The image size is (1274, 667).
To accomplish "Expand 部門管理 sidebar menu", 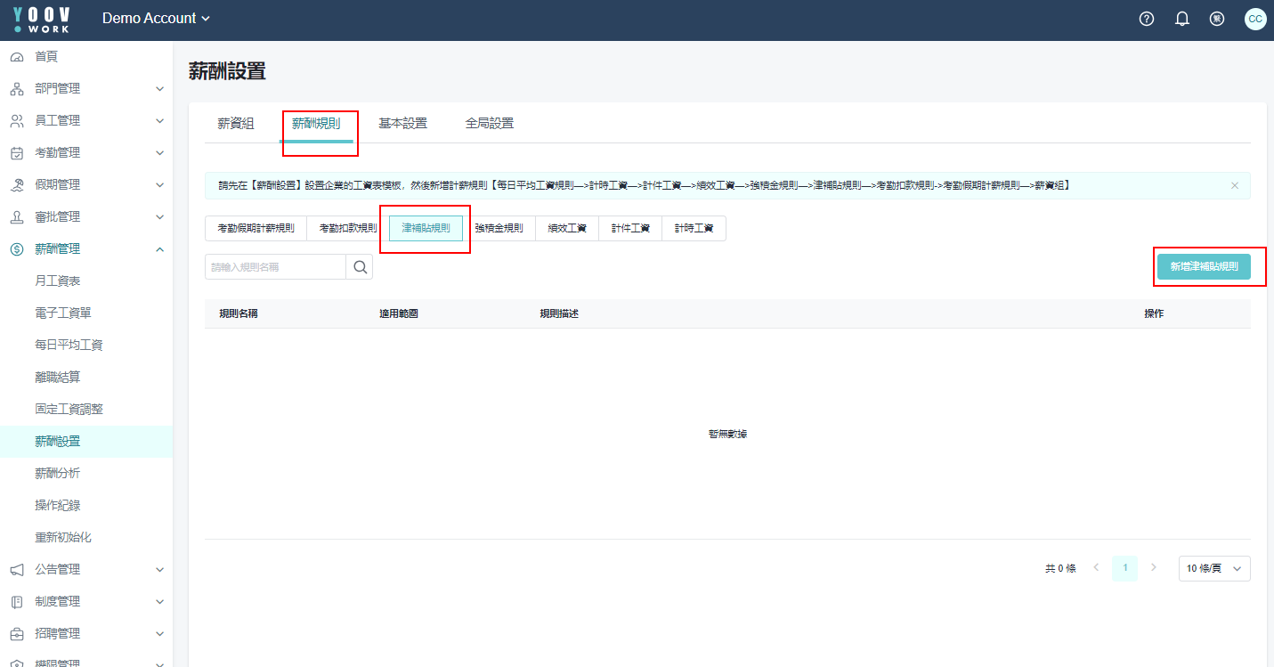I will [85, 88].
